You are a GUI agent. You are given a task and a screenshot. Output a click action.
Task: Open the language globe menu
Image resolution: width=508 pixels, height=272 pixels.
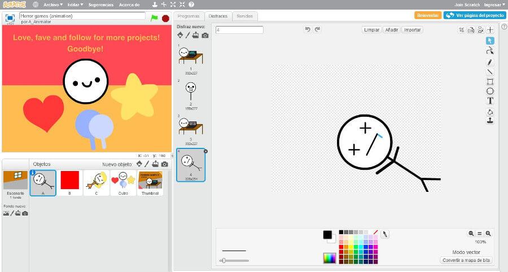tap(36, 5)
